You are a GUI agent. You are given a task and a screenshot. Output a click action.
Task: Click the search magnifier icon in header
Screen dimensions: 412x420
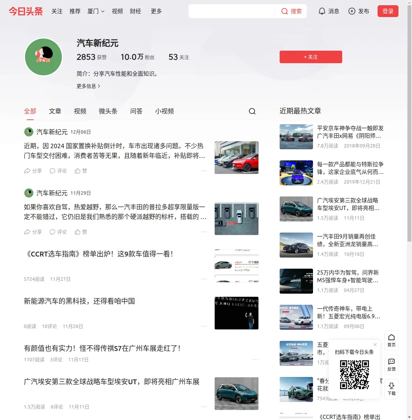(285, 11)
